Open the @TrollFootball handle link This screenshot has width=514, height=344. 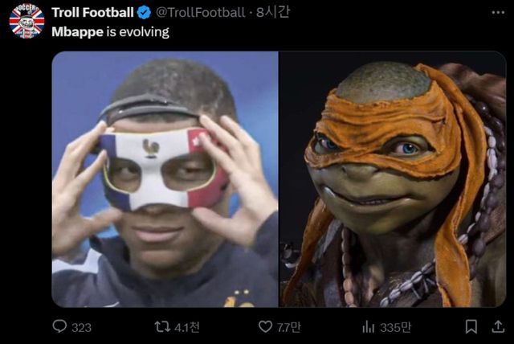199,12
